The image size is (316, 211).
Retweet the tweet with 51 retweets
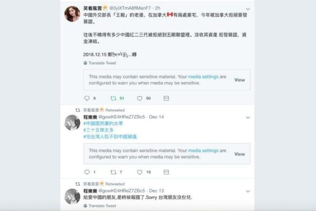point(113,98)
